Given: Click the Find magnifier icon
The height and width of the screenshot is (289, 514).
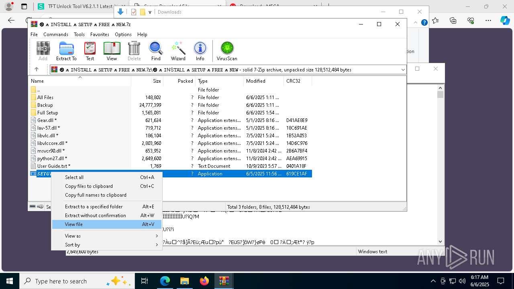Looking at the screenshot, I should coord(156,51).
